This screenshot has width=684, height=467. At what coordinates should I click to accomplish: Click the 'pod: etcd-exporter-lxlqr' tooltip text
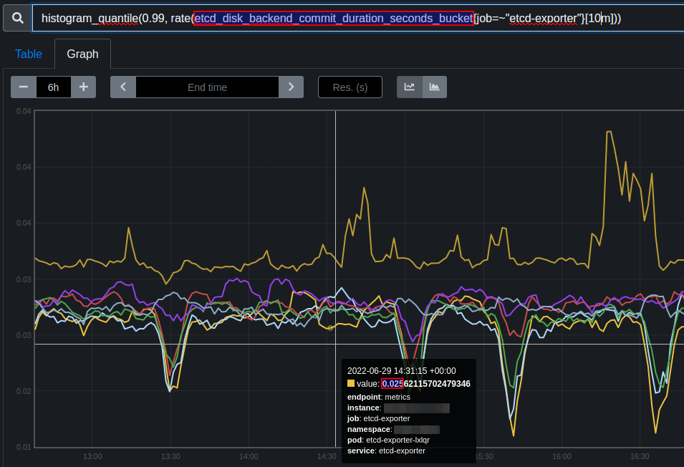[388, 440]
